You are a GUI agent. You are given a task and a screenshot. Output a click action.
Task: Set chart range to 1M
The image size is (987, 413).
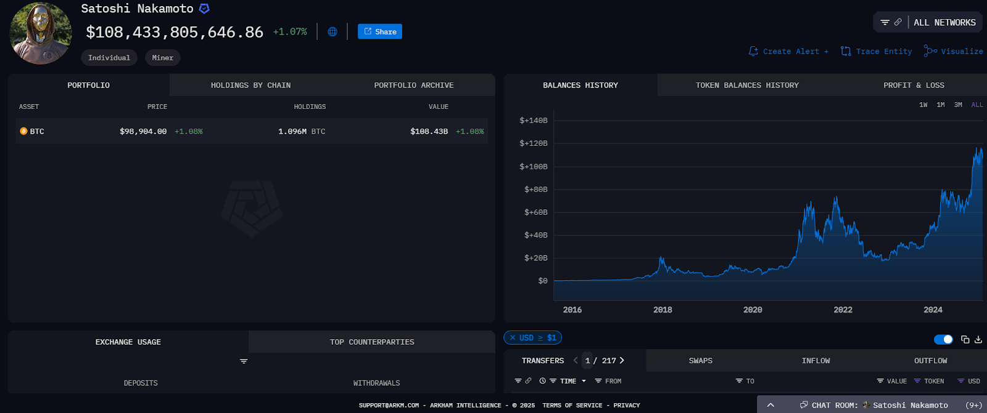941,105
